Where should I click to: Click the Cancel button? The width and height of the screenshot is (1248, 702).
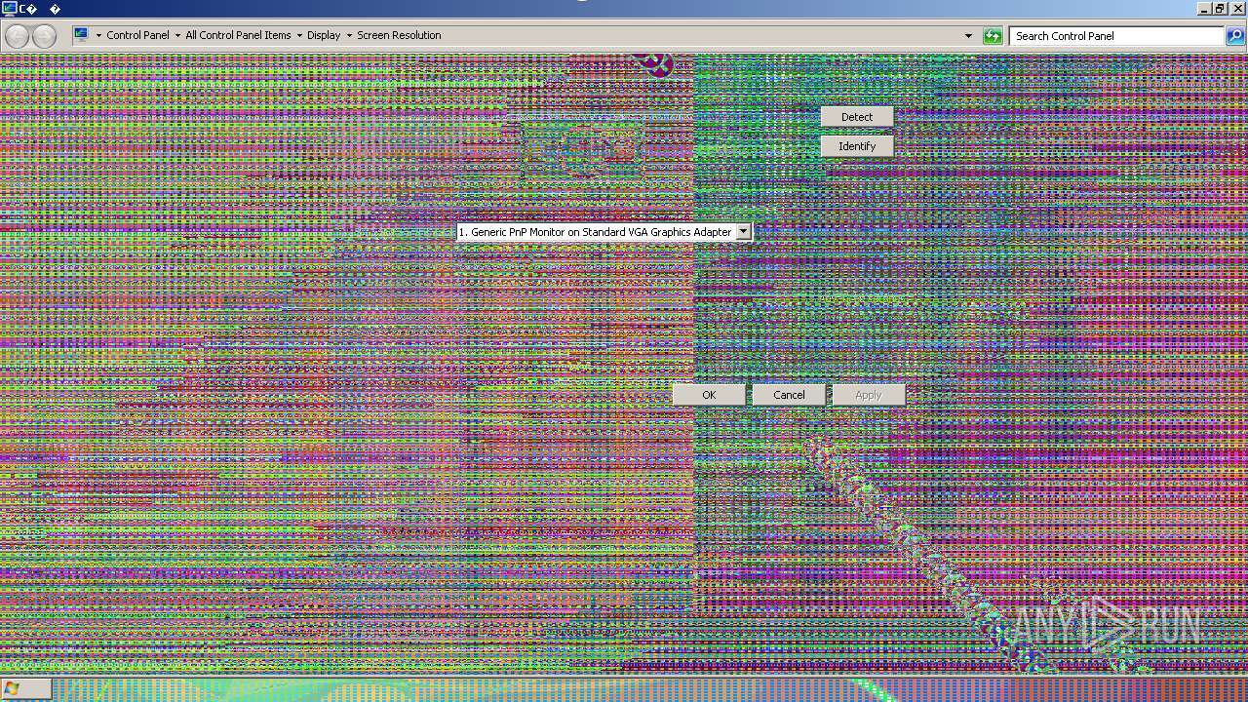(789, 395)
